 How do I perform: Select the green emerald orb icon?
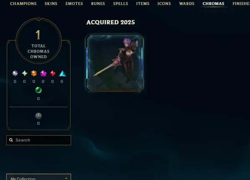point(38,90)
